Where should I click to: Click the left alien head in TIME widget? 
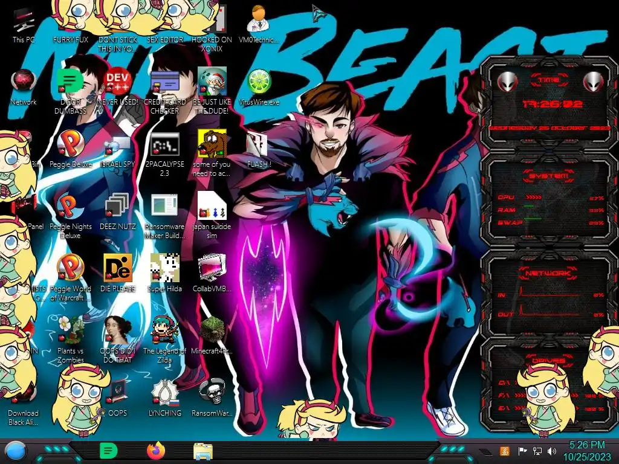pos(508,82)
